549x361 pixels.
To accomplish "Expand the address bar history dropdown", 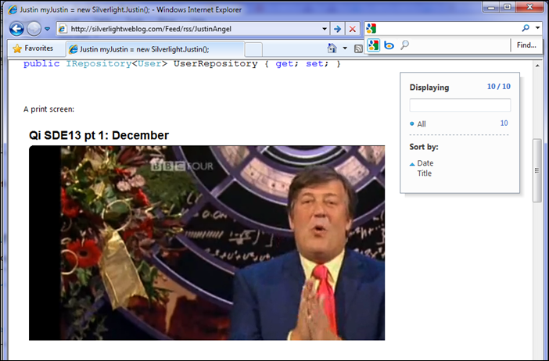I will [x=325, y=29].
